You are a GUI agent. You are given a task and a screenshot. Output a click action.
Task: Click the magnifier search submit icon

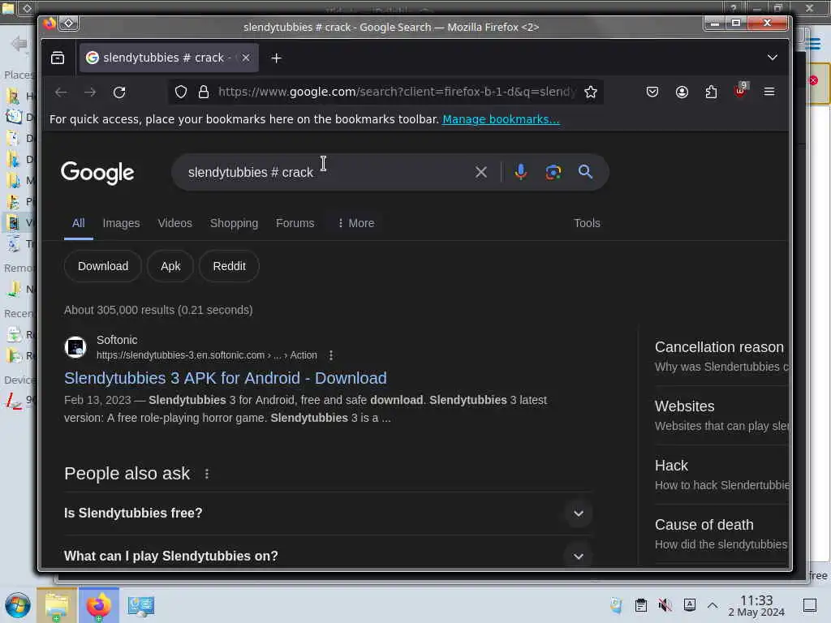tap(585, 172)
